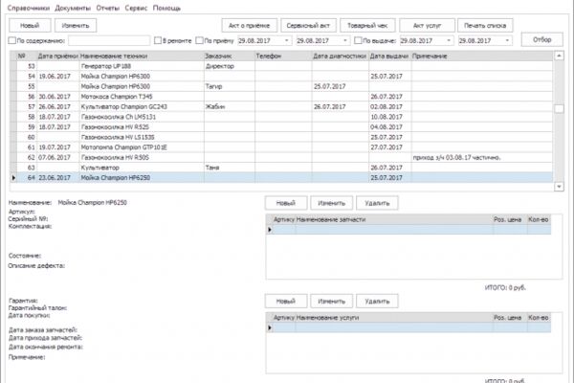The height and width of the screenshot is (383, 574).
Task: Open По приёму end date dropdown
Action: 345,40
